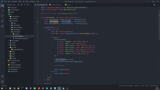Expand the components folder

coord(15,16)
